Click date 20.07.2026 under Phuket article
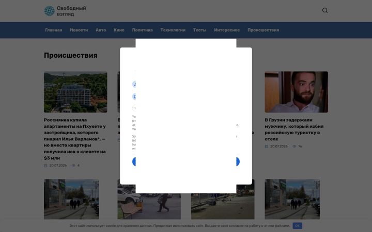 point(58,165)
